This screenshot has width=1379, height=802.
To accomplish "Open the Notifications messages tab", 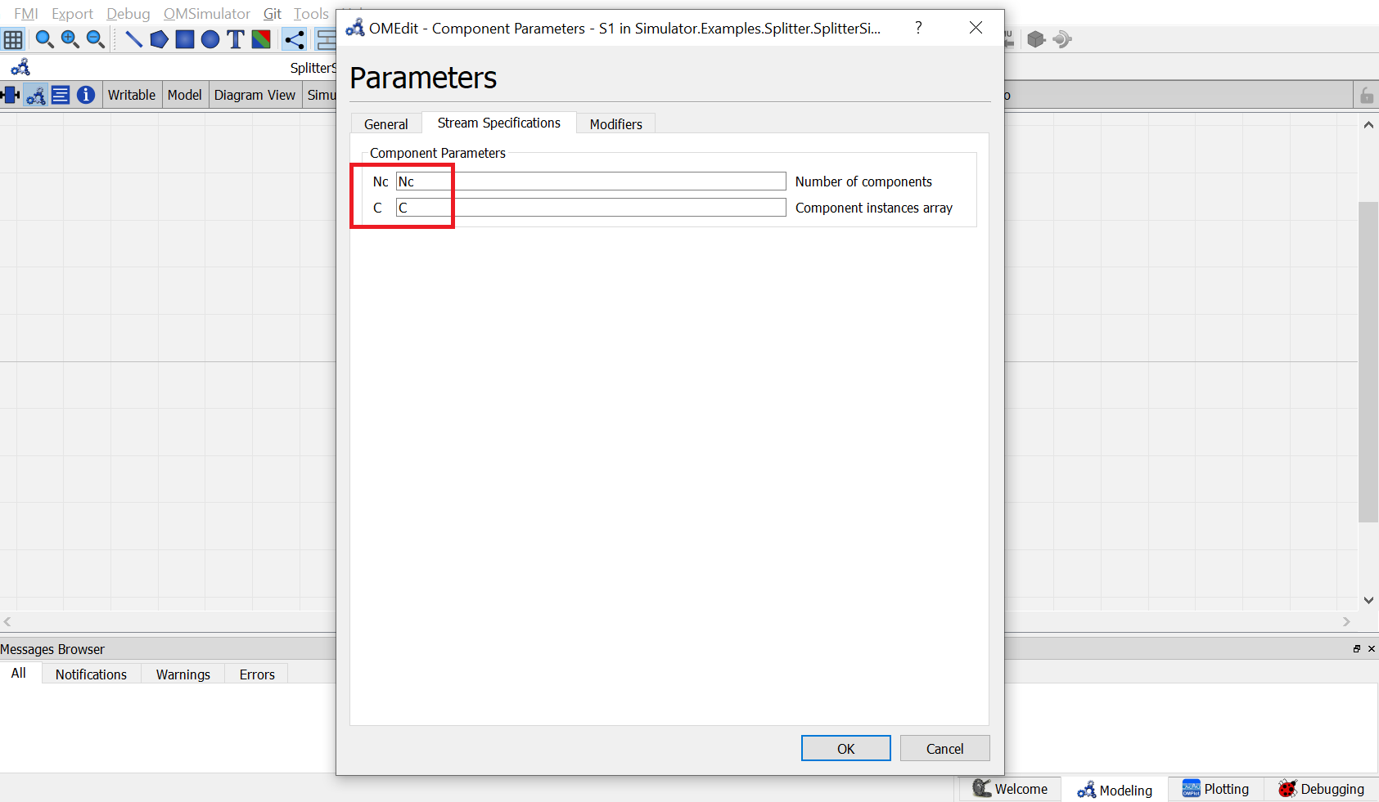I will pos(91,674).
